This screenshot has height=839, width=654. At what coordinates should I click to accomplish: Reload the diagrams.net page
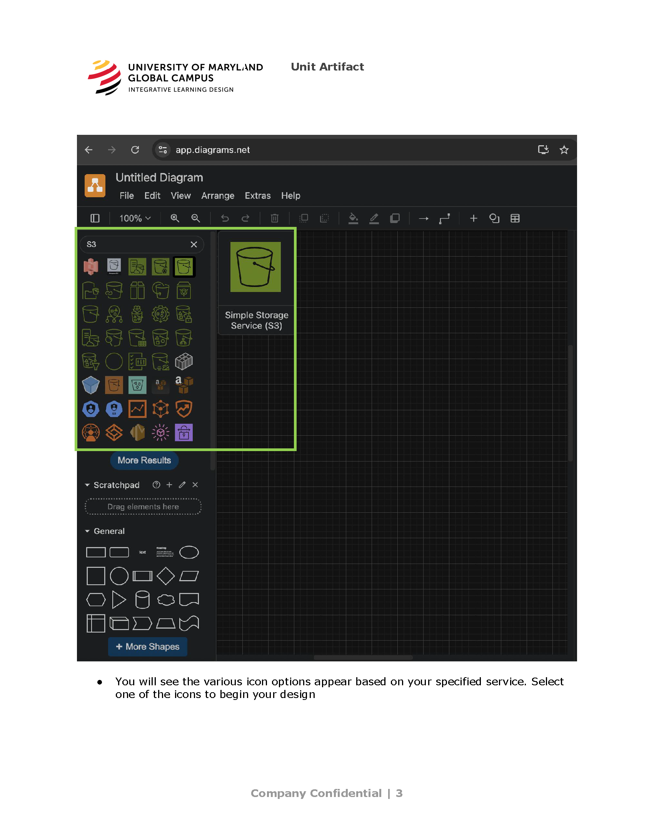(x=135, y=150)
